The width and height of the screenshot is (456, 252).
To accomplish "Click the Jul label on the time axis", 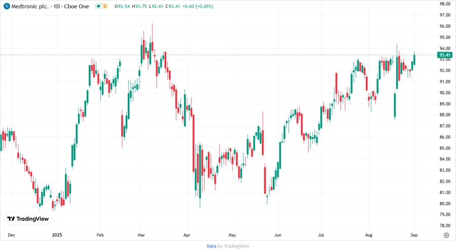I will [321, 235].
